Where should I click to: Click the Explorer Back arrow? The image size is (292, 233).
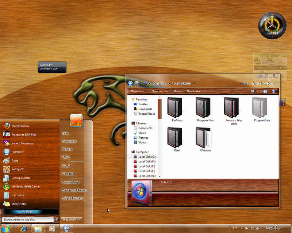tap(130, 84)
